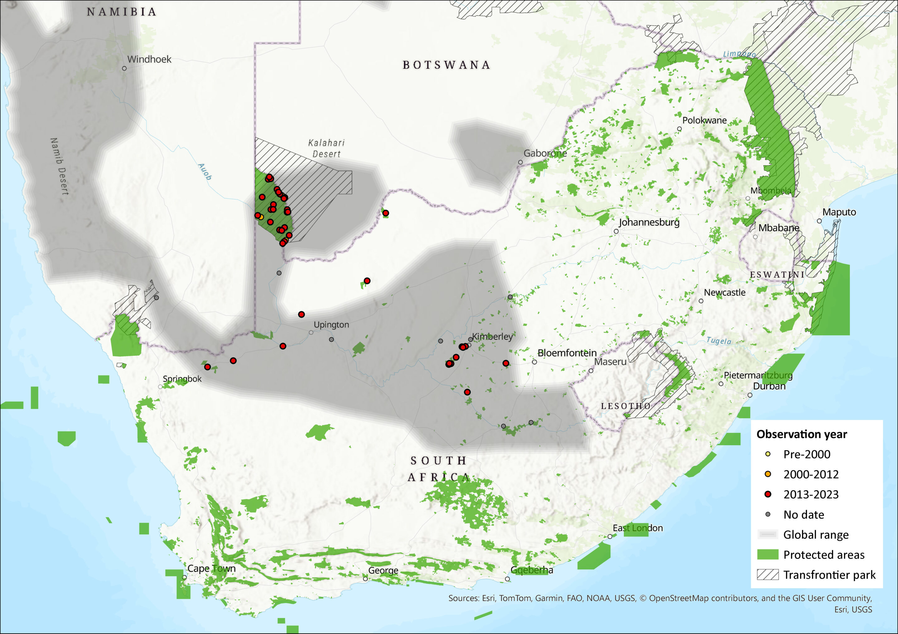The image size is (898, 634).
Task: Click the Pre-2000 yellow legend dot
Action: [768, 454]
